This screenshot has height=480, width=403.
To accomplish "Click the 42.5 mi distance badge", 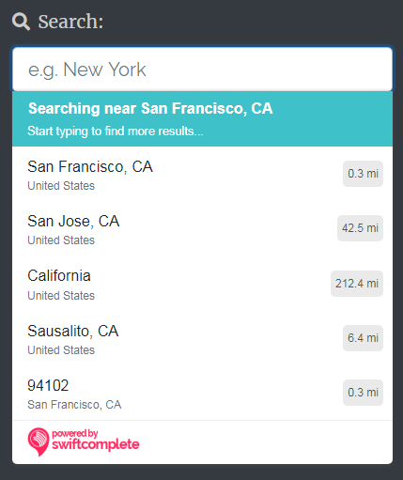I will pyautogui.click(x=360, y=228).
